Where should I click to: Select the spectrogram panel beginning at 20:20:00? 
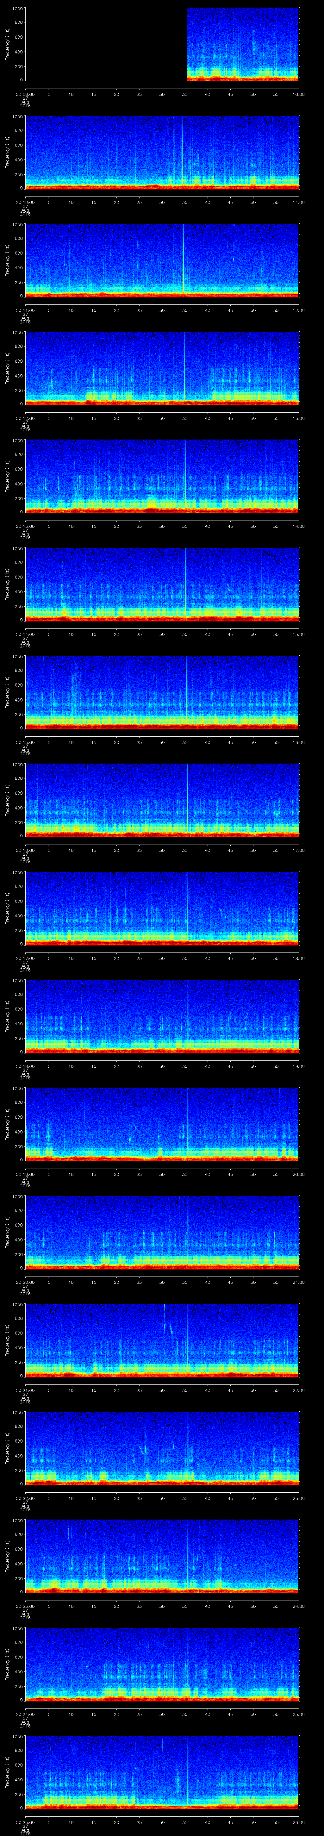(162, 1232)
